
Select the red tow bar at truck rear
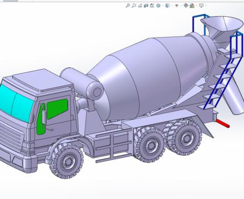tap(223, 123)
